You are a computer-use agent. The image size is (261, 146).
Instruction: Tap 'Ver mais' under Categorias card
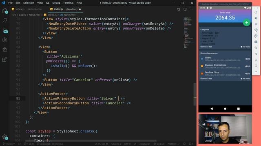coord(245,47)
